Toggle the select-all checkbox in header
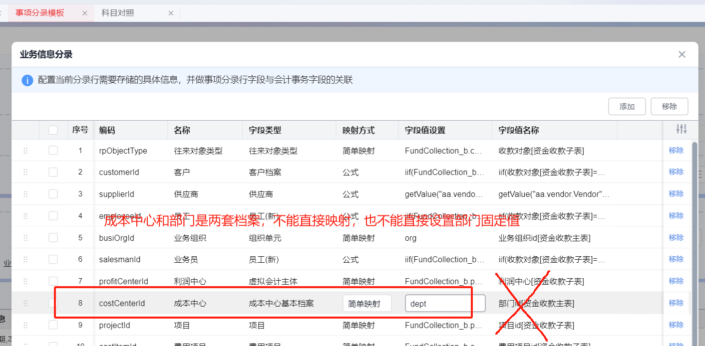 53,130
